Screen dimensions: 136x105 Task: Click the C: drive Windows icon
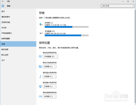(x=41, y=24)
